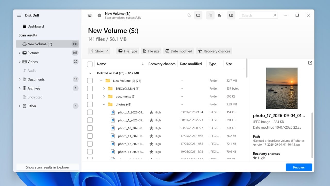Expand the Archives category in sidebar
330x186 pixels.
20,88
